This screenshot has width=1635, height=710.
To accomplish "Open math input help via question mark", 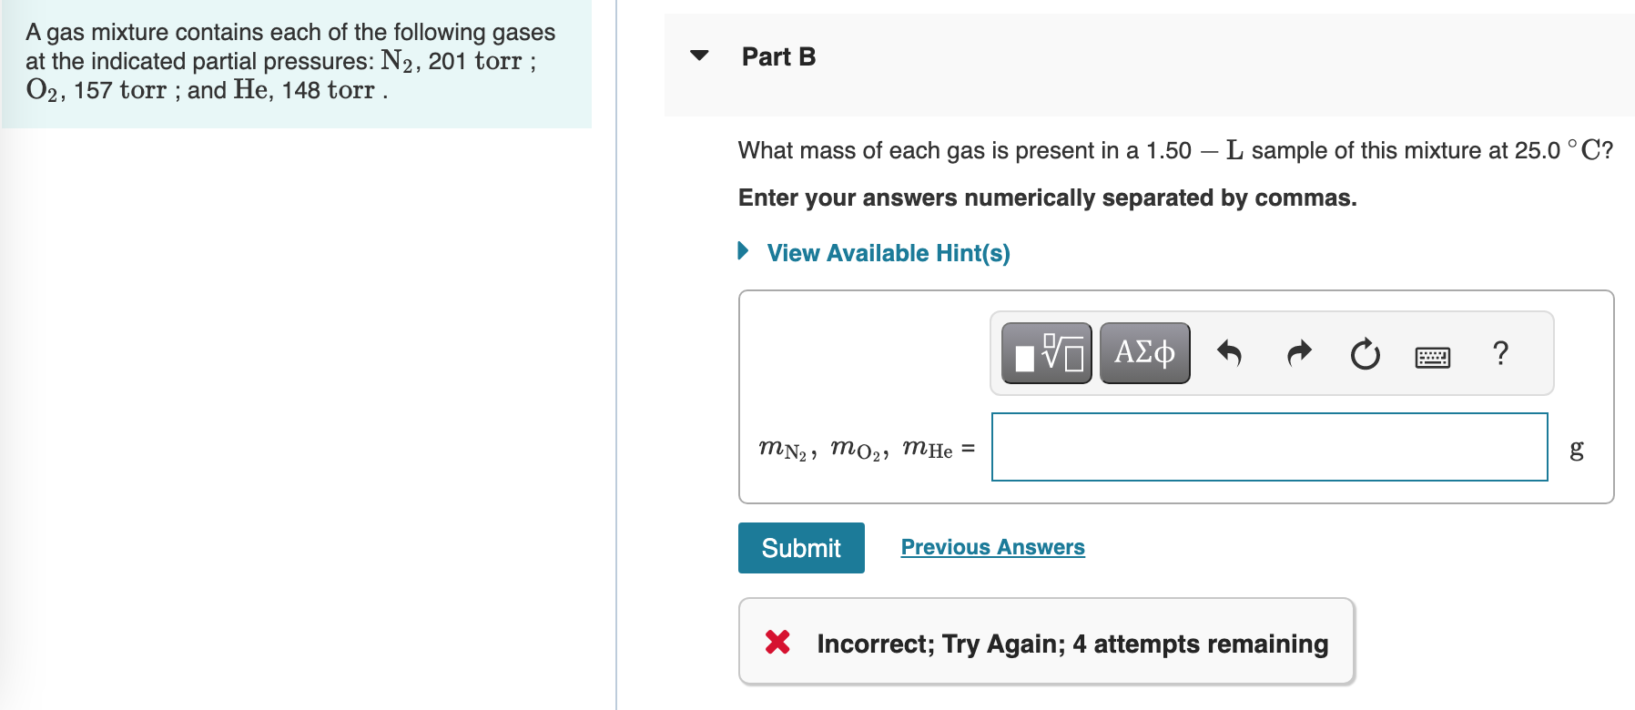I will (x=1499, y=353).
